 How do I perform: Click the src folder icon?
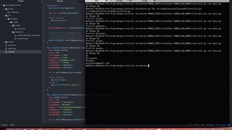[x=7, y=16]
